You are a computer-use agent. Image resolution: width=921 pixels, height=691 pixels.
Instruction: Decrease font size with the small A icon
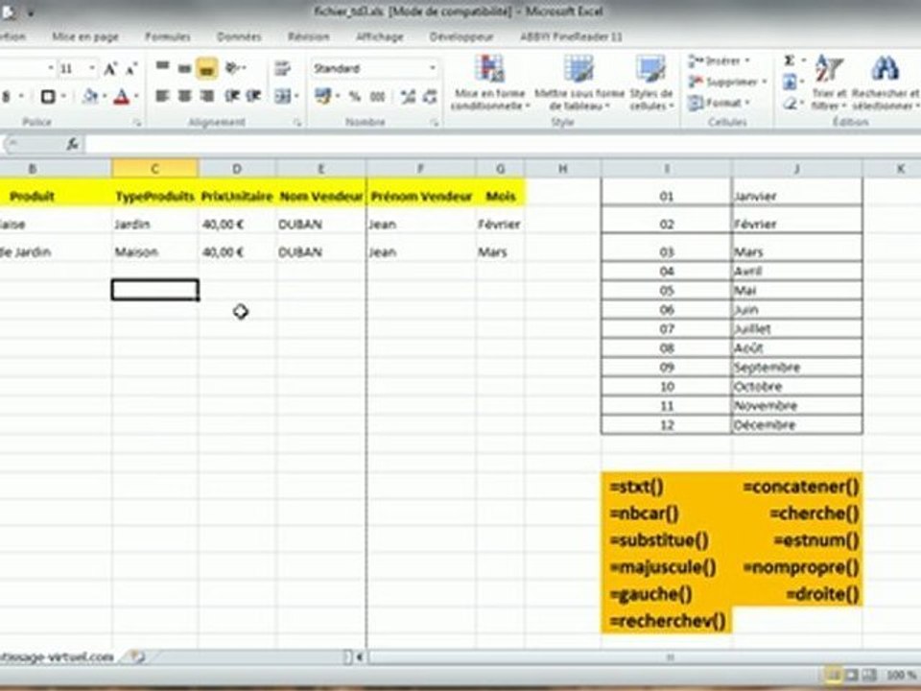point(131,69)
